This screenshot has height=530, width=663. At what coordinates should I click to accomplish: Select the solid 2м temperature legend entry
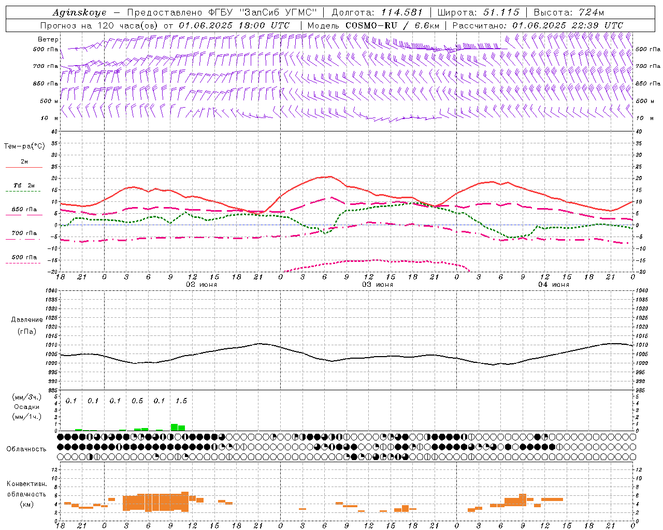pyautogui.click(x=24, y=164)
